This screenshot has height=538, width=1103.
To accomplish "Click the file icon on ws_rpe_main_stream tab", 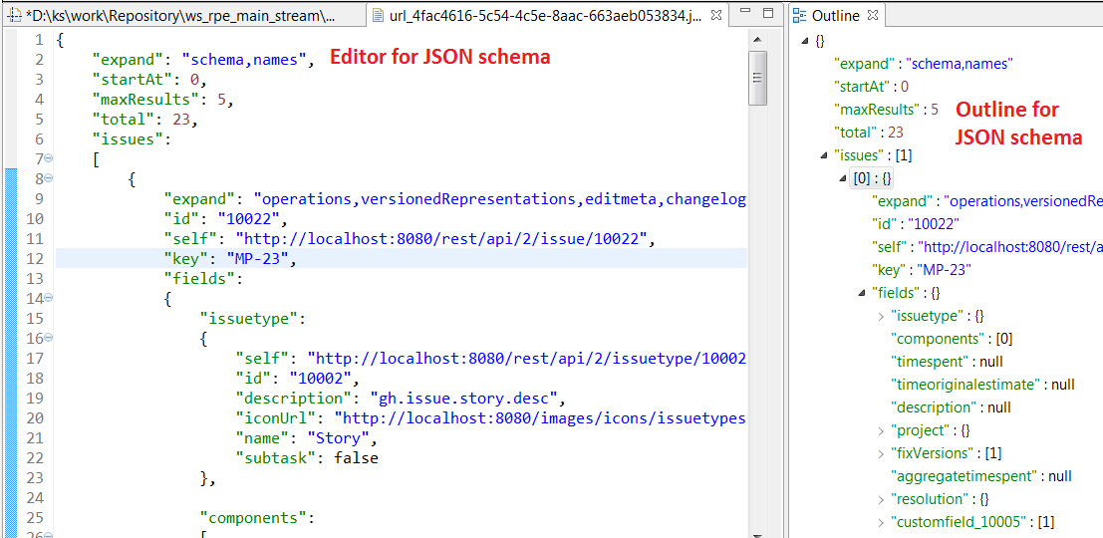I will tap(13, 16).
